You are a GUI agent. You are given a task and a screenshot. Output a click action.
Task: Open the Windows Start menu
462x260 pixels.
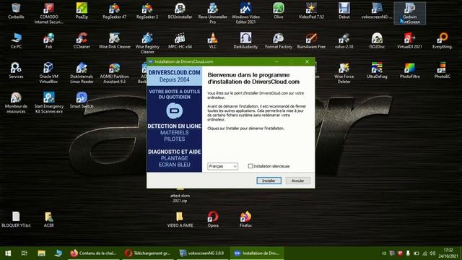pos(8,253)
